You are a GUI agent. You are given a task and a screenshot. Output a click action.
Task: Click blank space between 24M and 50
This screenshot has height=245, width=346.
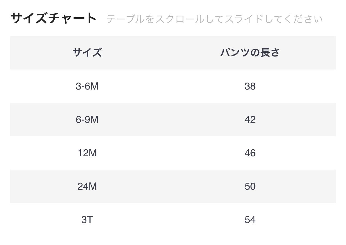point(169,186)
